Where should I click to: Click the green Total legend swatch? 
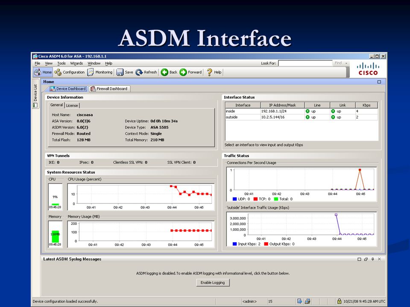coord(276,199)
